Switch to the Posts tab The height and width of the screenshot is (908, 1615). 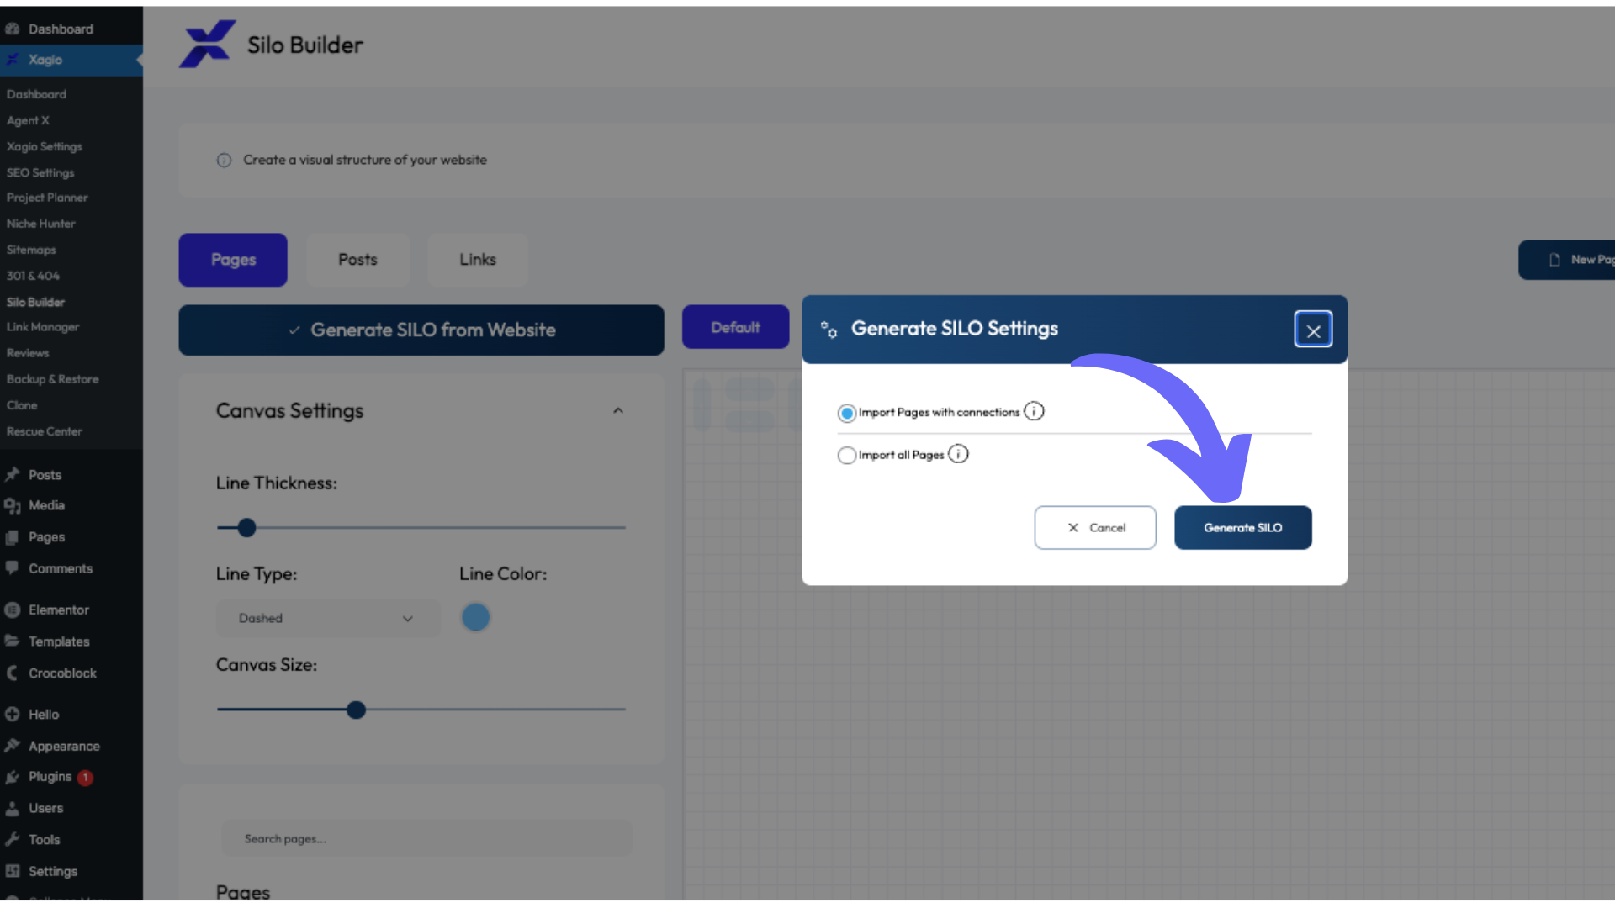click(x=357, y=260)
